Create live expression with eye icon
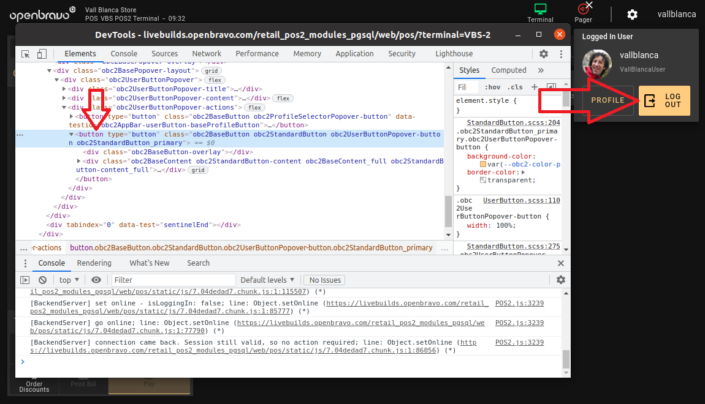 pyautogui.click(x=96, y=280)
